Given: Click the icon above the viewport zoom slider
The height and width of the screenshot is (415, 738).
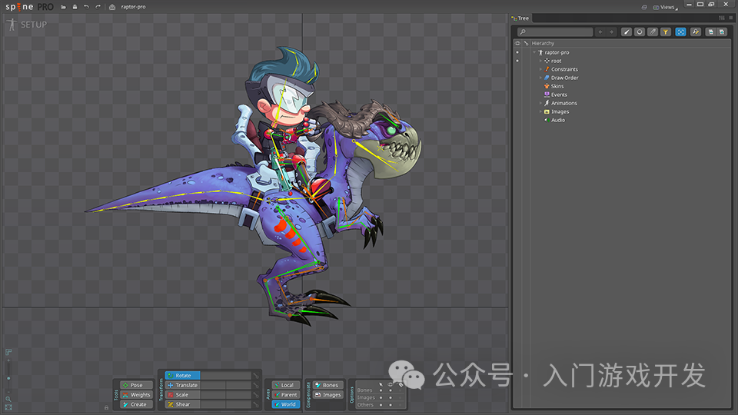Looking at the screenshot, I should pyautogui.click(x=8, y=352).
